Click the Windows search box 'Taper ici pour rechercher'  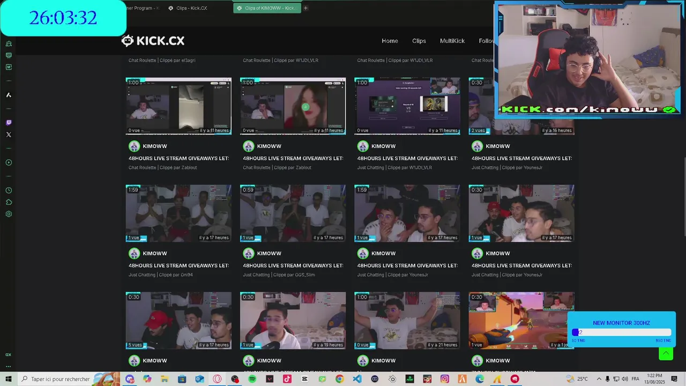(x=69, y=379)
